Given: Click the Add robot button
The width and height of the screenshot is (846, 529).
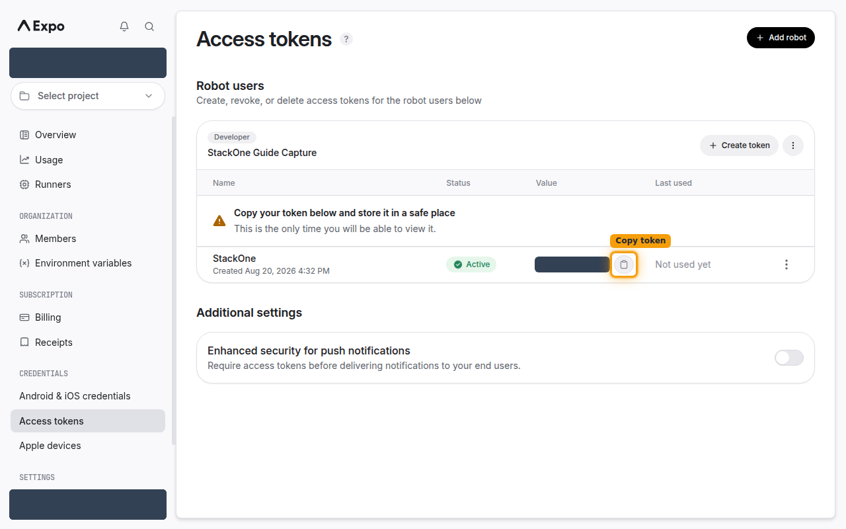Looking at the screenshot, I should (781, 38).
